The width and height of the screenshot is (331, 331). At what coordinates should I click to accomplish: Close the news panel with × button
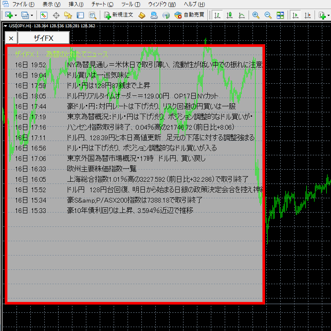pos(11,38)
